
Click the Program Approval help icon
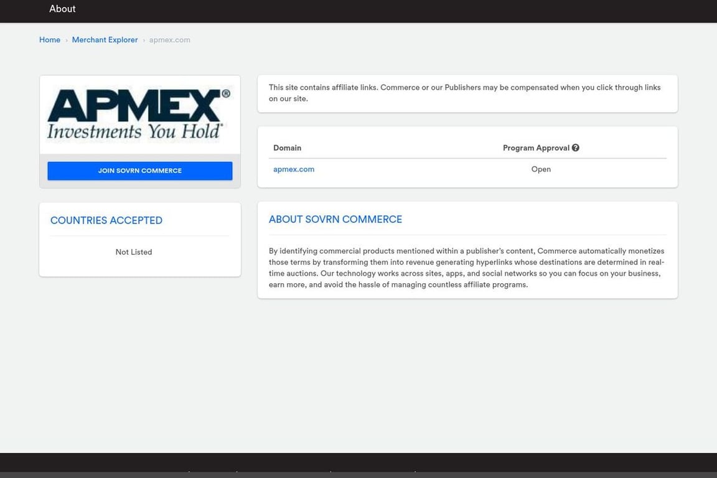pos(576,148)
